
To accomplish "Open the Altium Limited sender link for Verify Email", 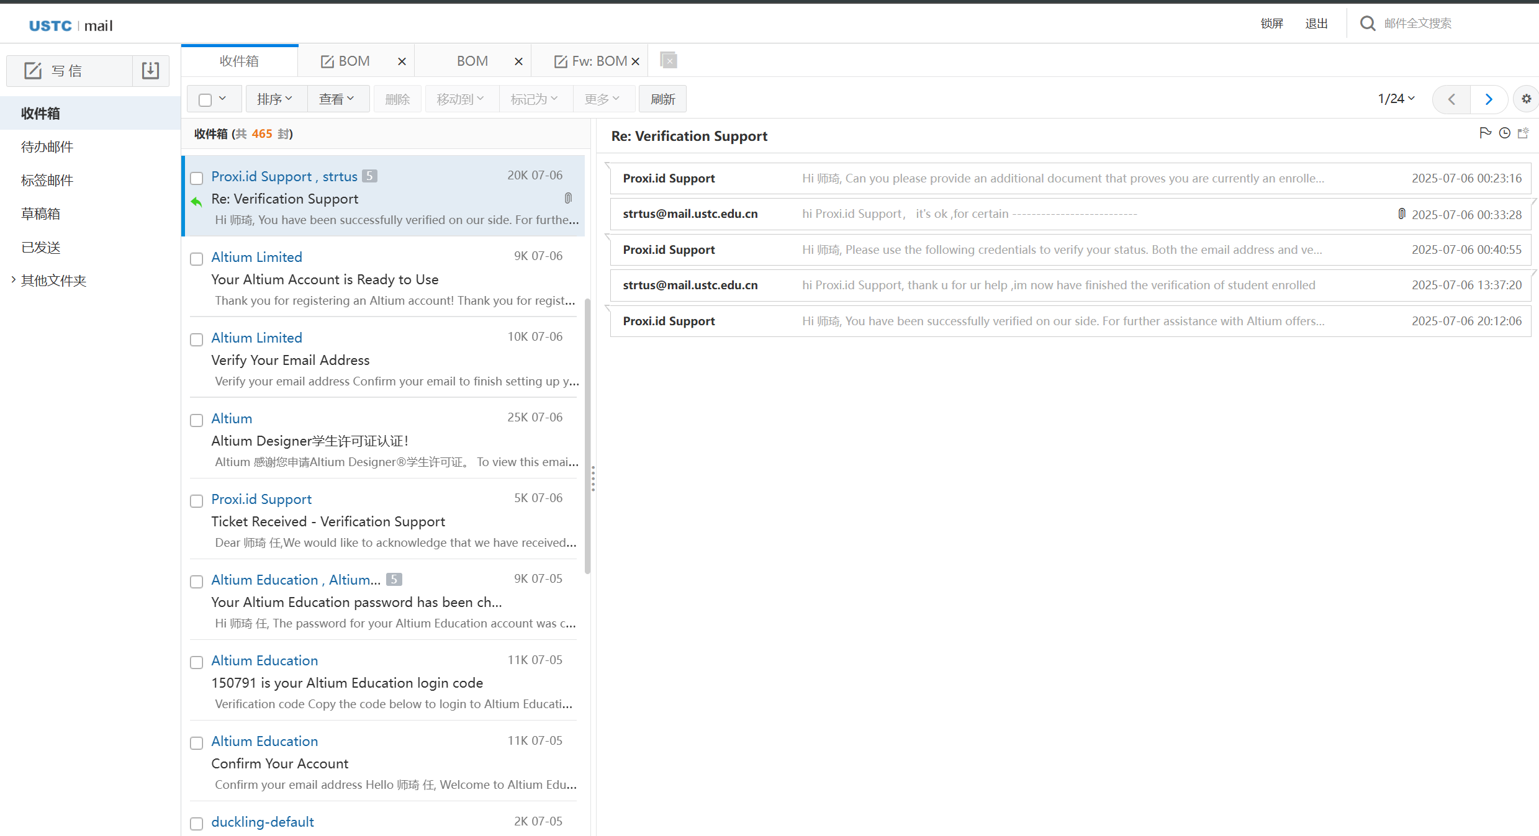I will [x=256, y=338].
